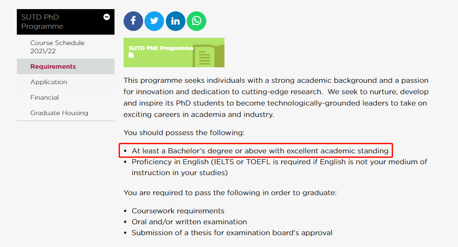Image resolution: width=458 pixels, height=247 pixels.
Task: Collapse SUTD PhD Programme menu with minus icon
Action: coord(107,17)
